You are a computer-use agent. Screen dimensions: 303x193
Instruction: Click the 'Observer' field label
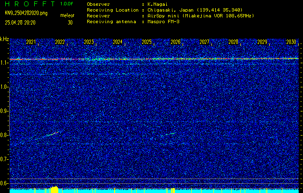click(98, 4)
